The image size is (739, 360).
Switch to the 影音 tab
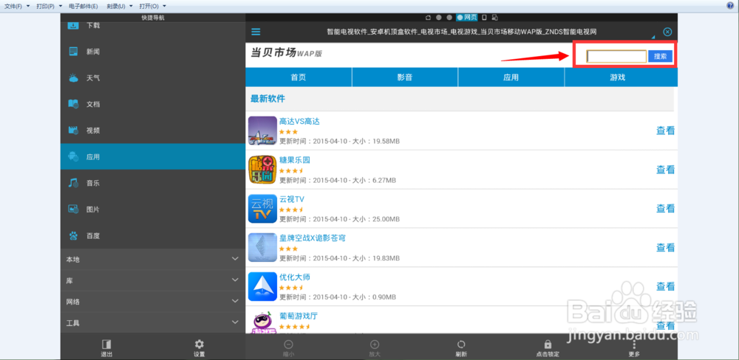pos(405,77)
